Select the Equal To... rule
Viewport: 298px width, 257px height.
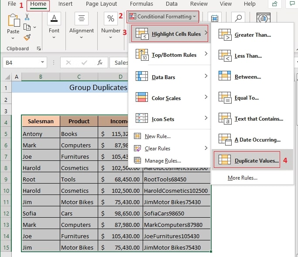pos(252,97)
